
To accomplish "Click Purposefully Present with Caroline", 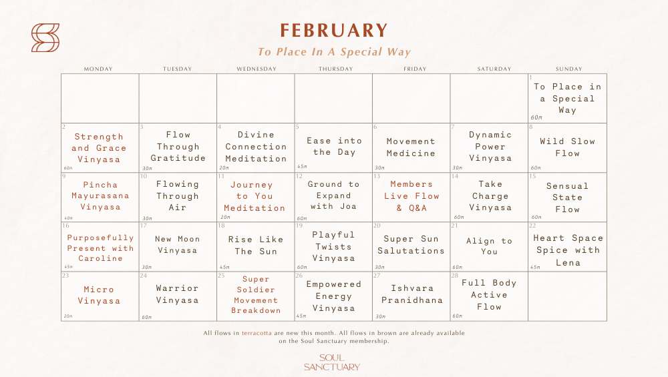I will [100, 248].
